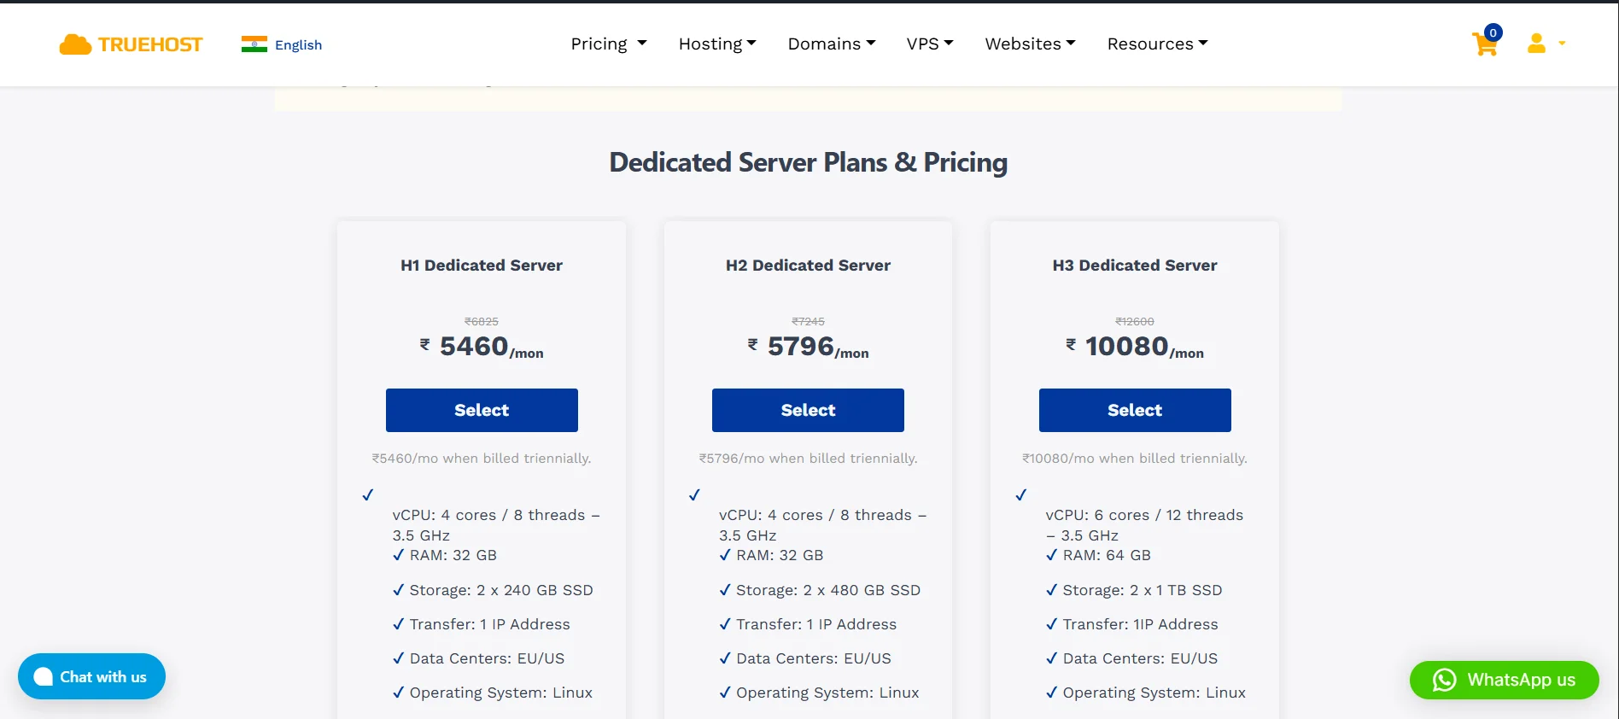1619x719 pixels.
Task: Click '₹5460/mo when billed triennially' text
Action: pos(482,459)
